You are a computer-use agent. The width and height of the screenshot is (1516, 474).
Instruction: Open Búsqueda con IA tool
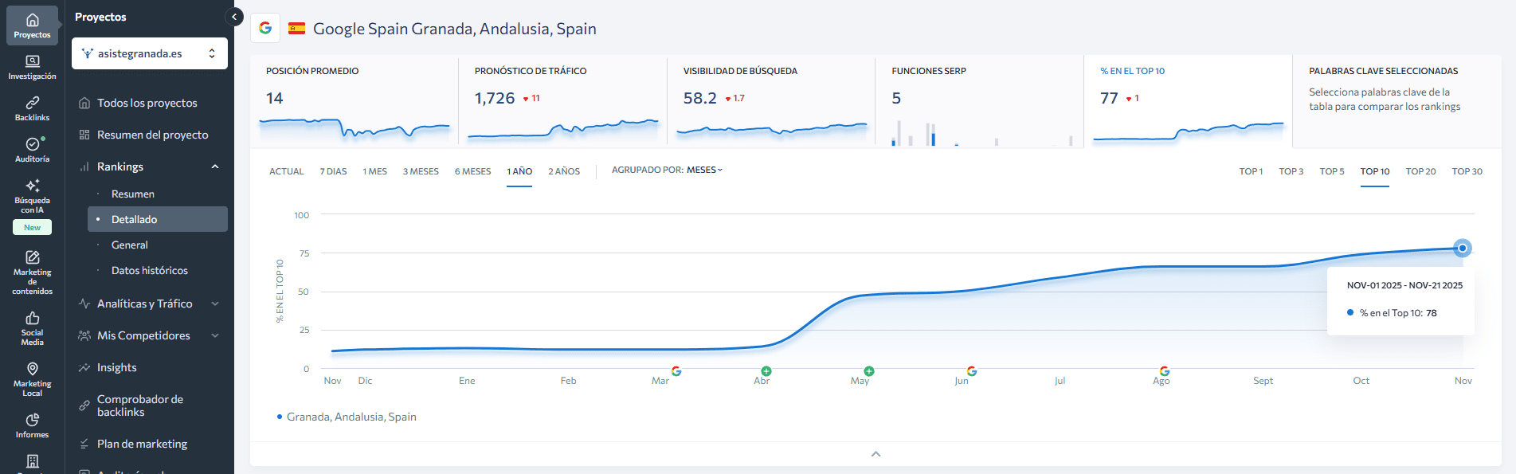pyautogui.click(x=32, y=195)
